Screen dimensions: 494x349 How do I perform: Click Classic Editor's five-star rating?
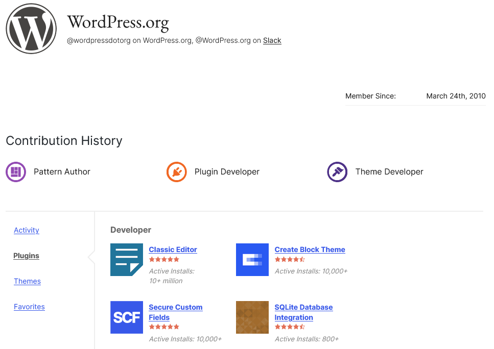(x=164, y=259)
